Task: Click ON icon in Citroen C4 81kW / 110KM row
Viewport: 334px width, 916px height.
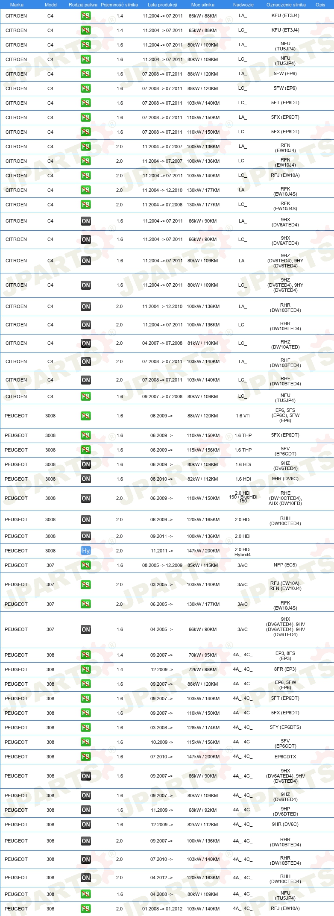Action: point(86,343)
